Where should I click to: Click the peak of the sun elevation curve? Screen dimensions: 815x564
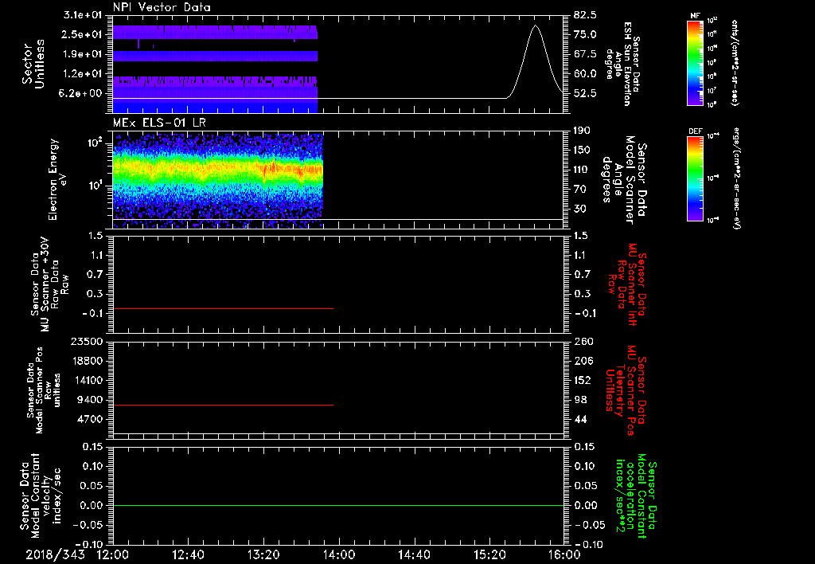click(536, 25)
